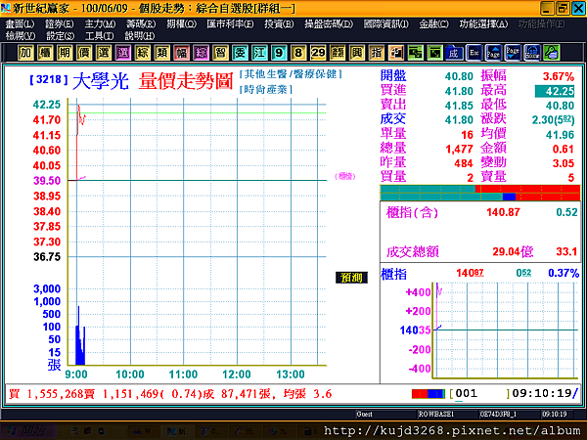The width and height of the screenshot is (587, 440).
Task: Click the 成交總額 29.04億 value
Action: tap(513, 251)
